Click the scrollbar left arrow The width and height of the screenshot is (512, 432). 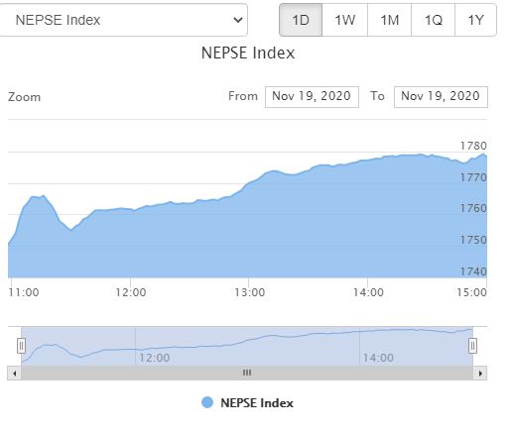(x=14, y=374)
